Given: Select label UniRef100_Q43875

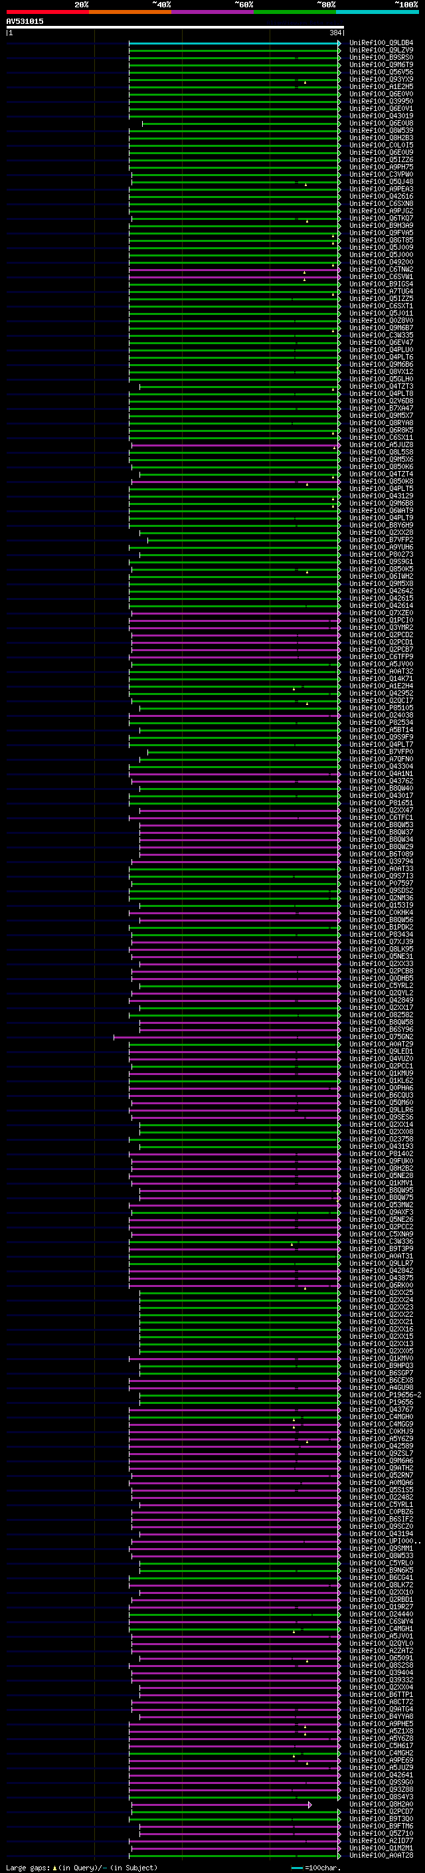Looking at the screenshot, I should point(381,1278).
